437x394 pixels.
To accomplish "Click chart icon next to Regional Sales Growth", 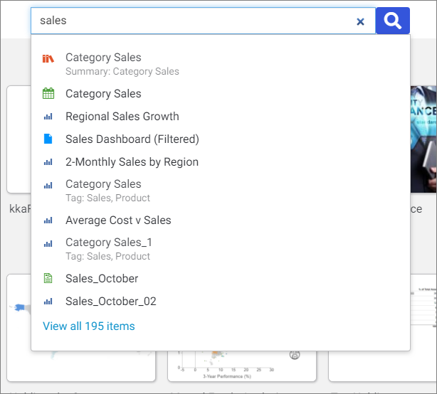I will (48, 117).
